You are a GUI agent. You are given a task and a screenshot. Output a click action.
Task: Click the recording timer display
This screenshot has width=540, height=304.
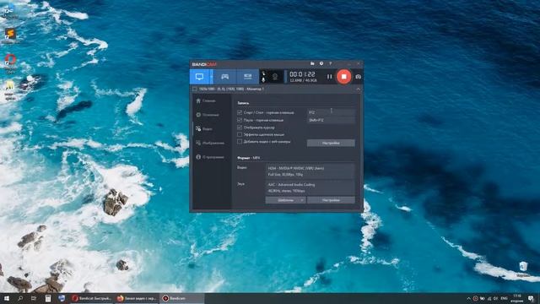(302, 74)
